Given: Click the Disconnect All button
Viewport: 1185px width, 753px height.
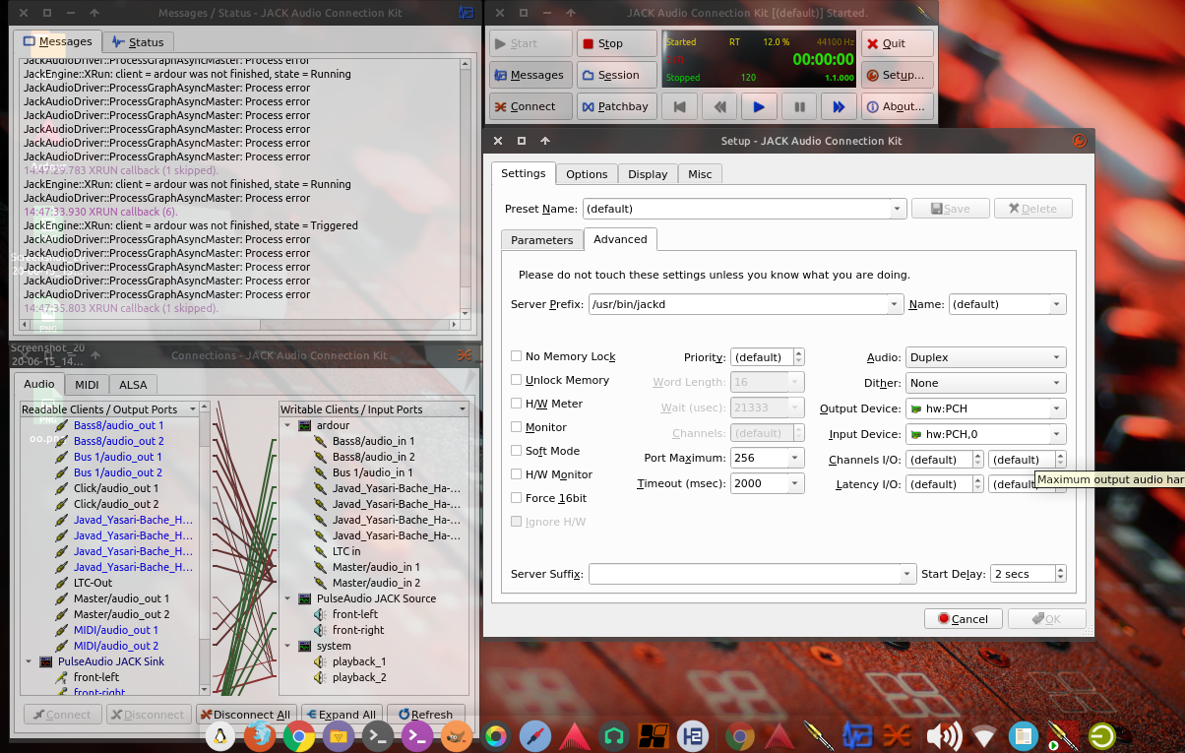Looking at the screenshot, I should [x=246, y=715].
